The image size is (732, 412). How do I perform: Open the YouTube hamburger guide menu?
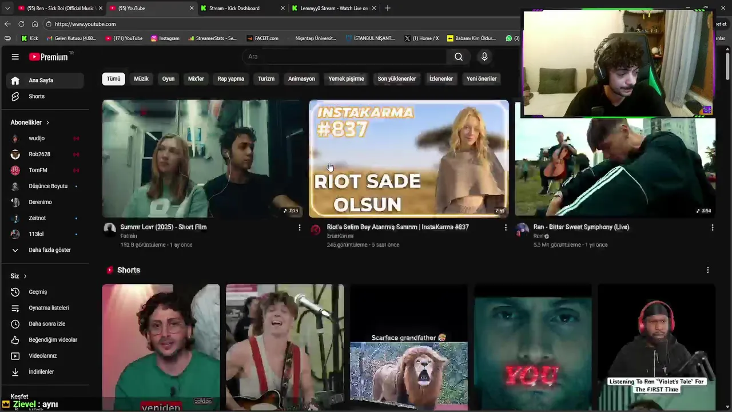pyautogui.click(x=15, y=57)
